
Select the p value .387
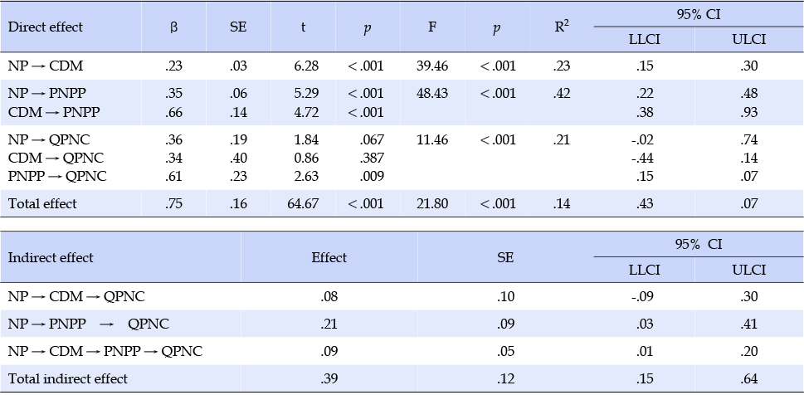(372, 158)
